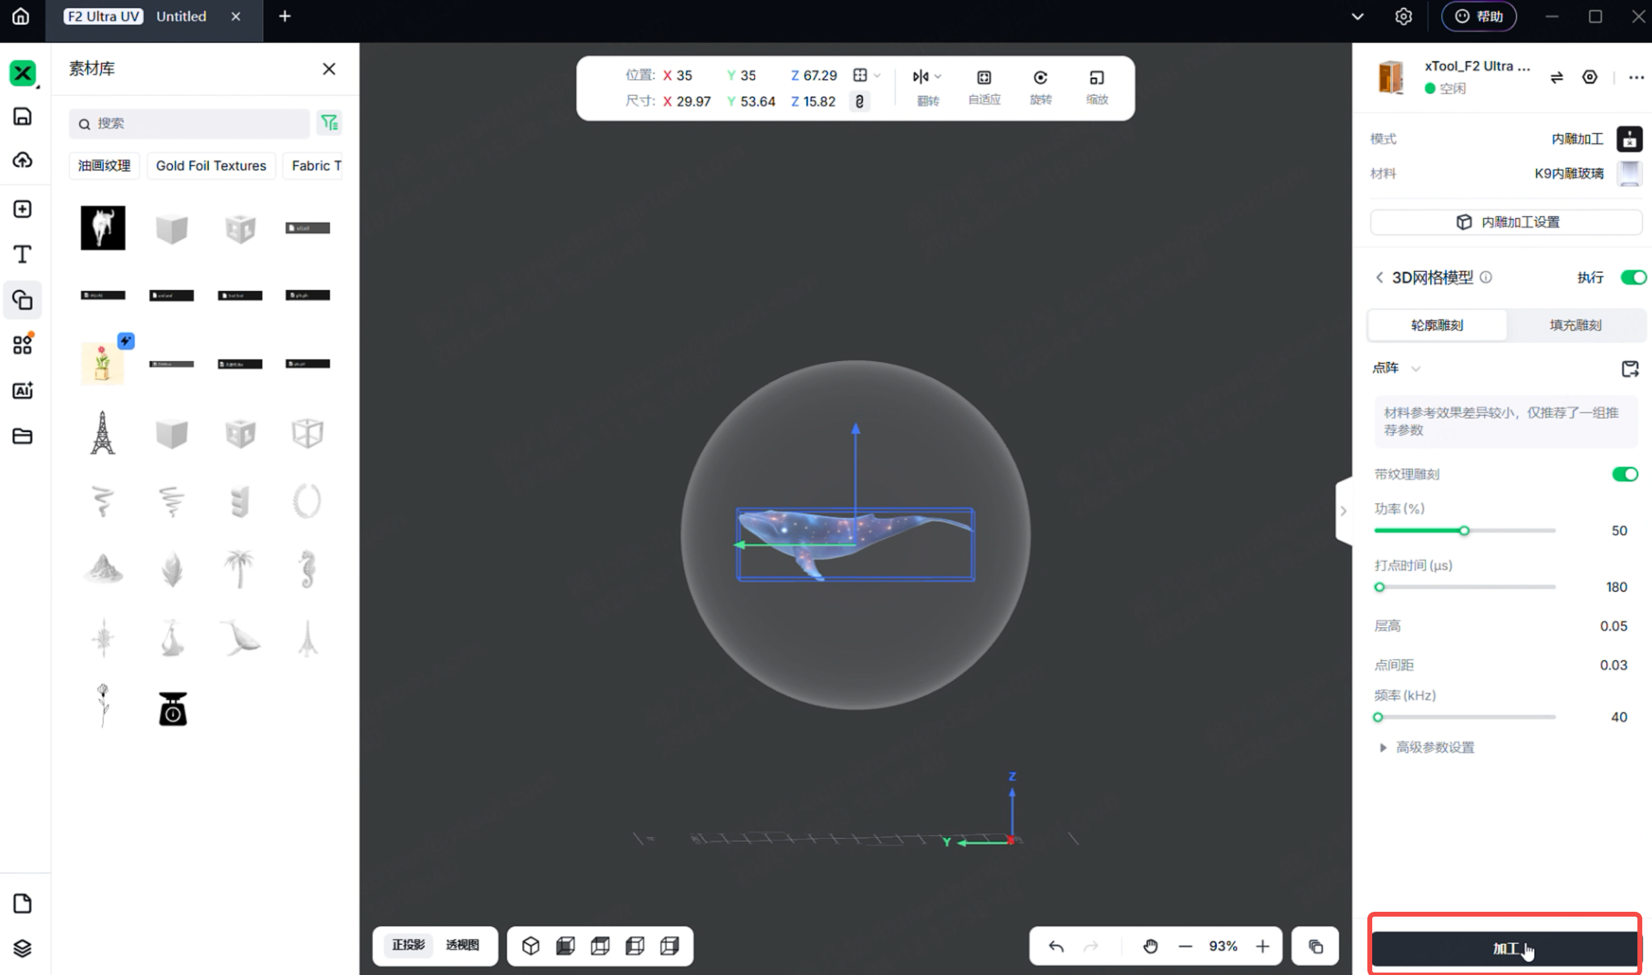Viewport: 1652px width, 975px height.
Task: Select the isometric cube view icon
Action: pyautogui.click(x=530, y=945)
